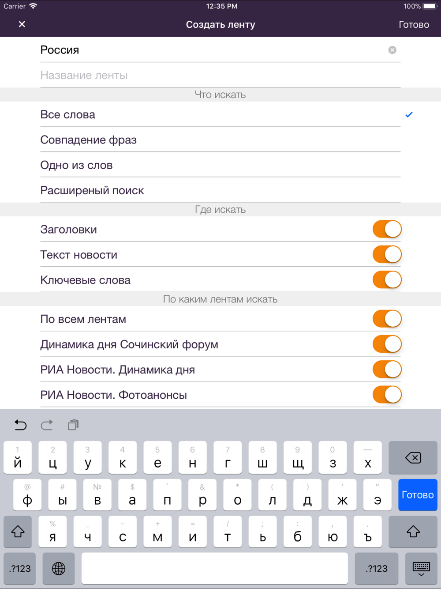
Task: Toggle the Ключевые слова switch
Action: click(x=387, y=279)
